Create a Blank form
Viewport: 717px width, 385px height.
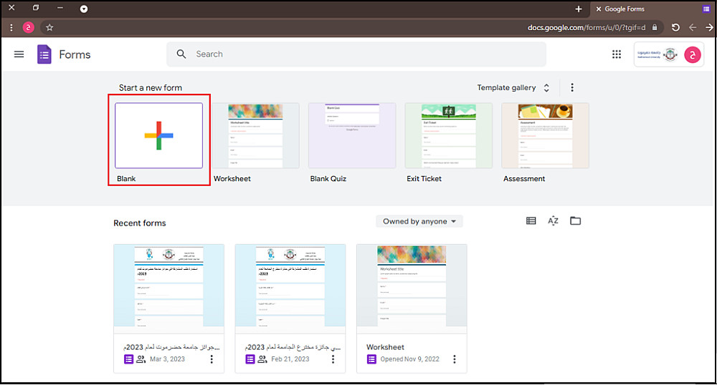point(158,135)
